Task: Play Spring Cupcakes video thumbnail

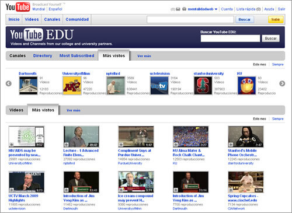Action: (246, 182)
